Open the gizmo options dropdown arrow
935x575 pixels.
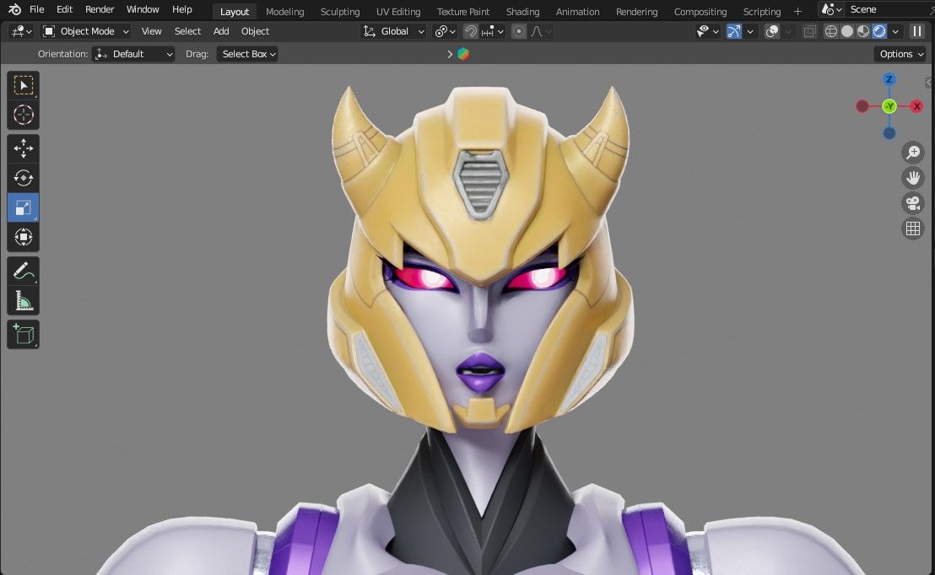click(x=750, y=31)
